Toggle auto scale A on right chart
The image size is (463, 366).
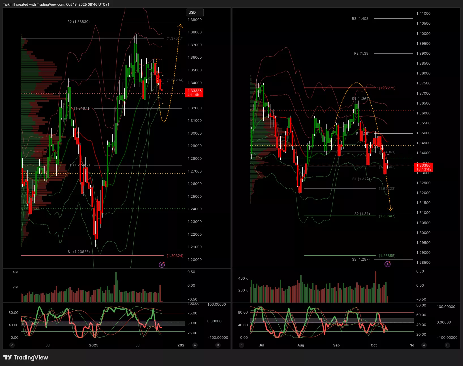pyautogui.click(x=424, y=345)
